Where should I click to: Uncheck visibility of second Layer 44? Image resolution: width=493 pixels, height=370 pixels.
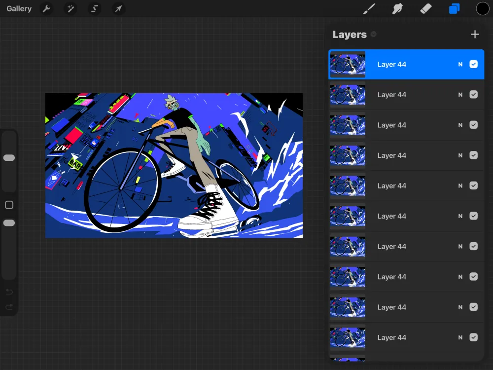click(473, 94)
